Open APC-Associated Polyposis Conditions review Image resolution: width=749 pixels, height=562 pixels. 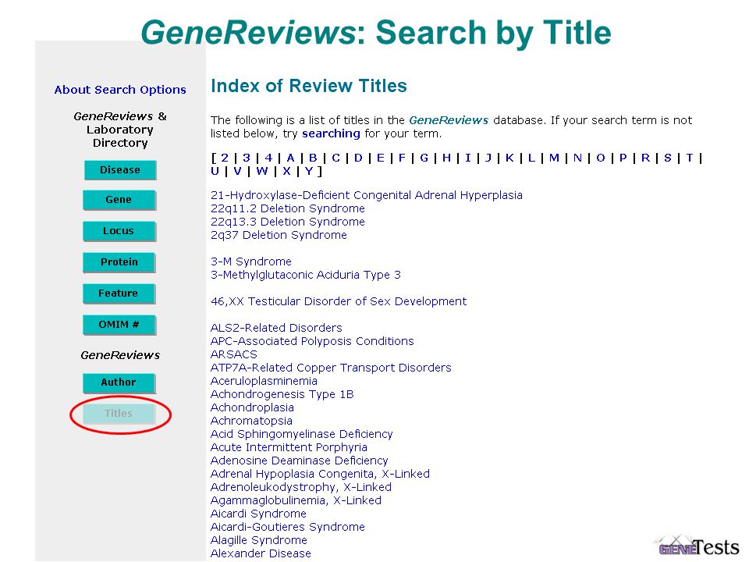tap(312, 341)
